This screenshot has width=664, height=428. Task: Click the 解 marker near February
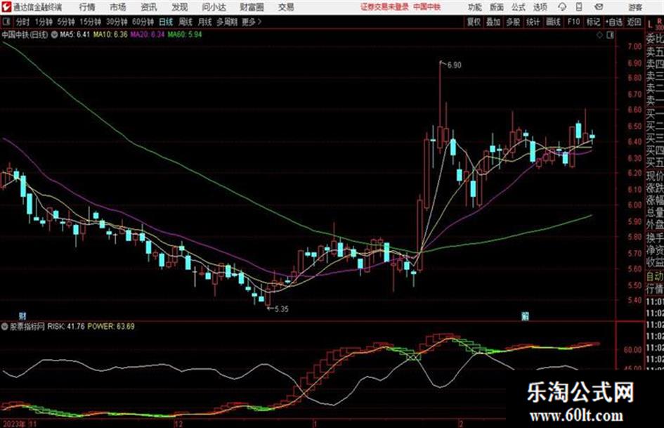point(525,316)
